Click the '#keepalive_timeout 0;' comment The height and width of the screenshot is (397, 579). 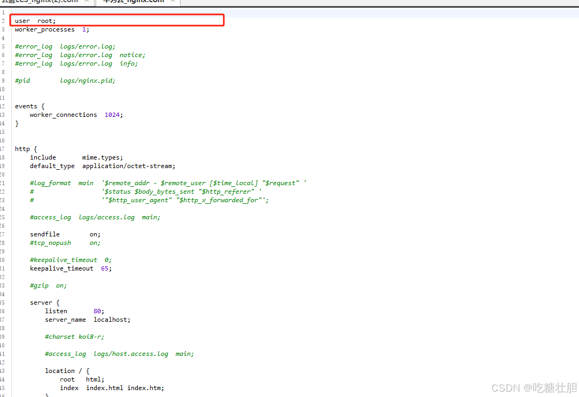[x=71, y=260]
